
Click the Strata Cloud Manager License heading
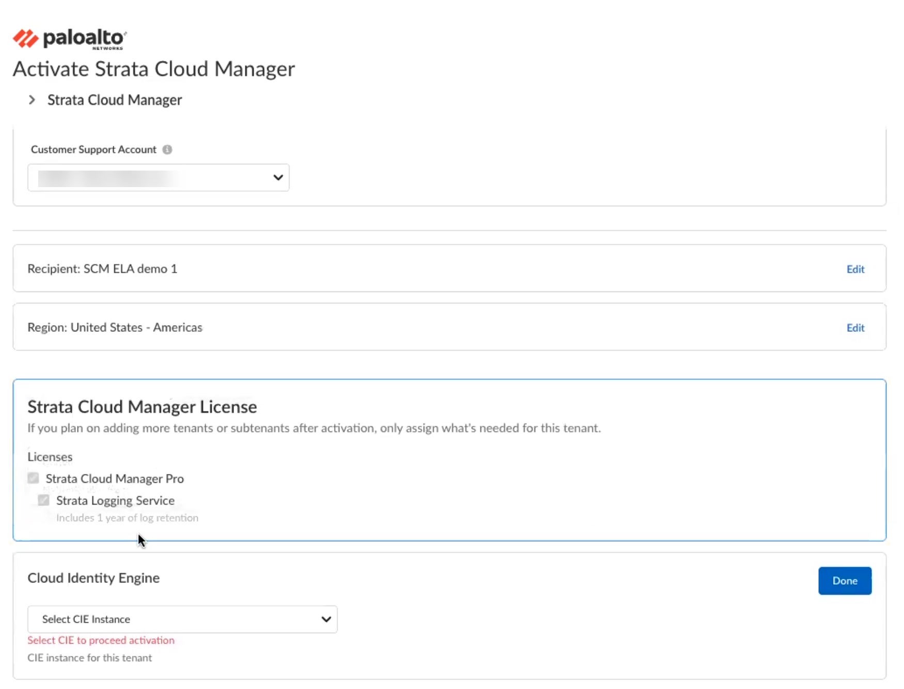pos(142,407)
